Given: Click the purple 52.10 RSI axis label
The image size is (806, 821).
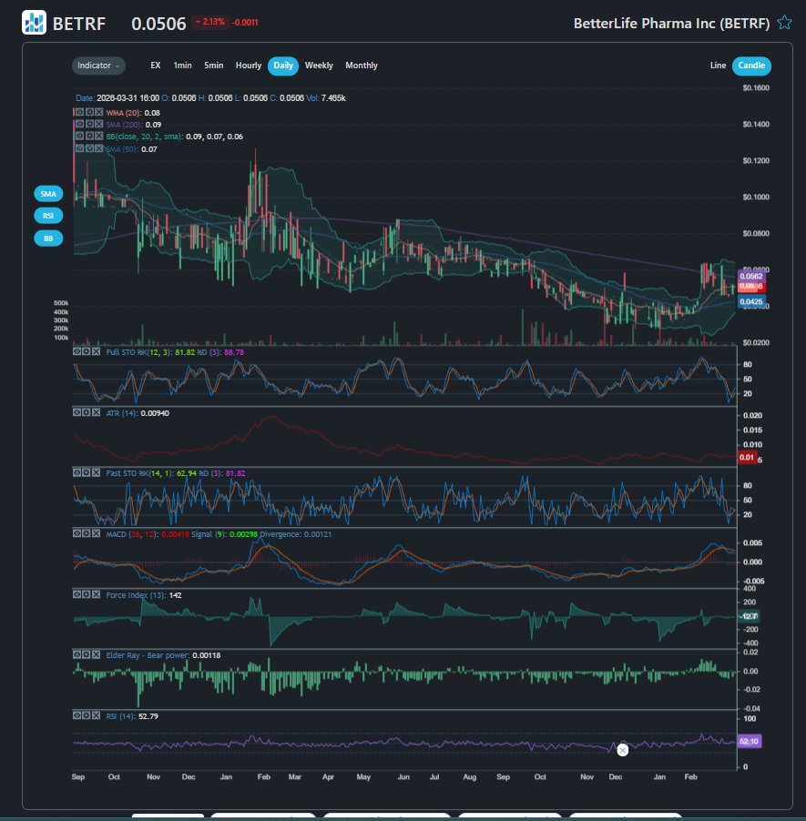Looking at the screenshot, I should tap(749, 741).
